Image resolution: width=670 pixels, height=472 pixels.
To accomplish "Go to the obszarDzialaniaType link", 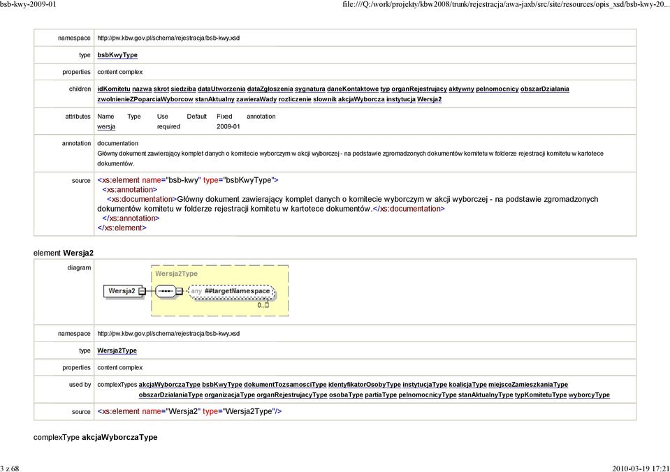I will 170,394.
